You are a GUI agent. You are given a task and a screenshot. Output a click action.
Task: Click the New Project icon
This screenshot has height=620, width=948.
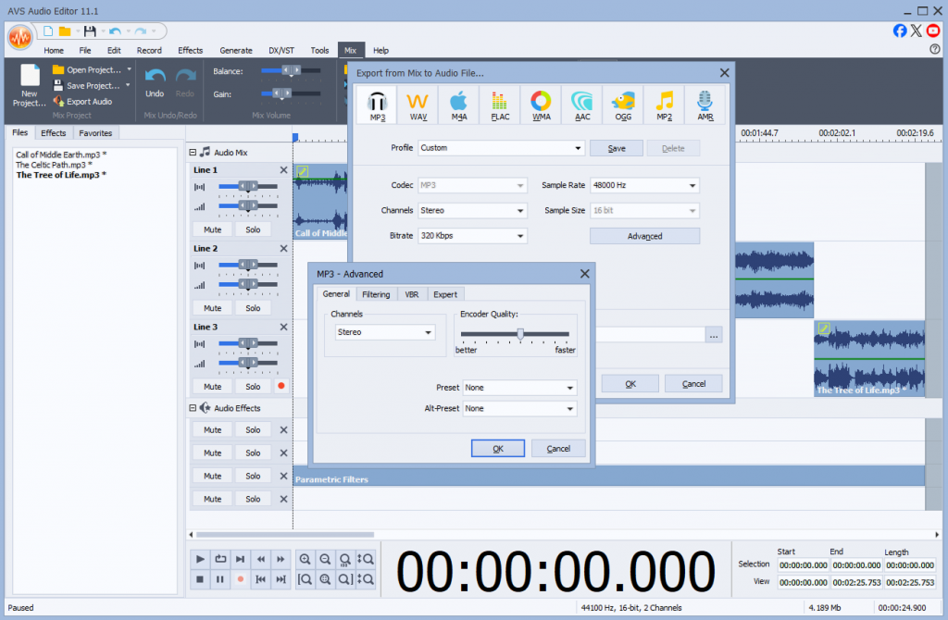[x=30, y=85]
